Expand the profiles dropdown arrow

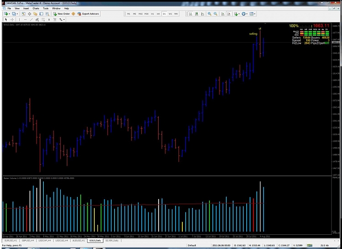[x=17, y=14]
